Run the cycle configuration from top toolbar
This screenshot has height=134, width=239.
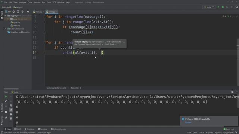click(x=218, y=7)
